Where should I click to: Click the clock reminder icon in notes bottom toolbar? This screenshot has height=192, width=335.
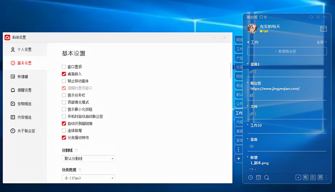click(x=250, y=177)
